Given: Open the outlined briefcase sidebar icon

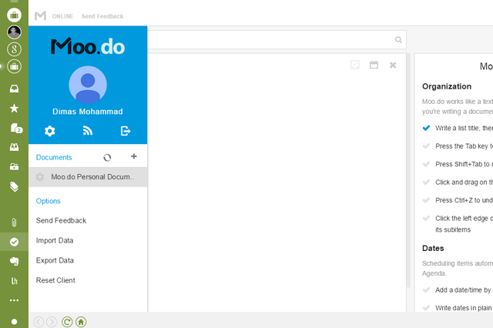Looking at the screenshot, I should point(14,67).
